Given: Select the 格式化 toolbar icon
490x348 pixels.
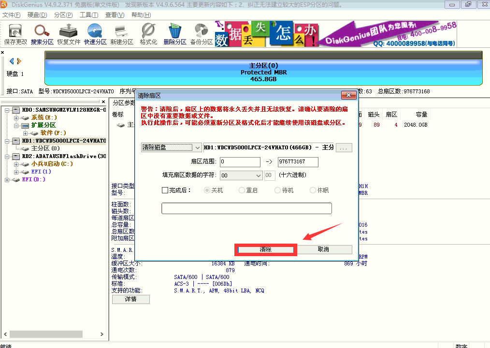Looking at the screenshot, I should click(x=148, y=33).
